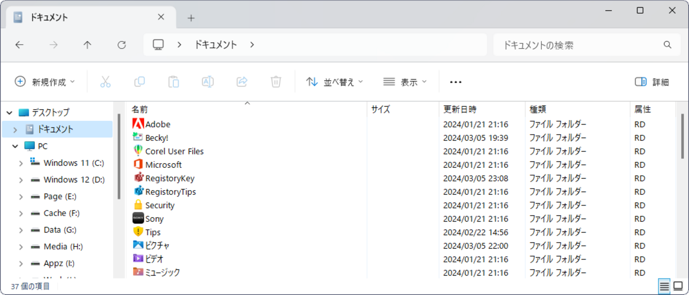Sort by the 属性 column header

click(652, 109)
